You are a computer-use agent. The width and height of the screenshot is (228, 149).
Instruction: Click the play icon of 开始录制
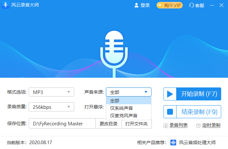170,94
